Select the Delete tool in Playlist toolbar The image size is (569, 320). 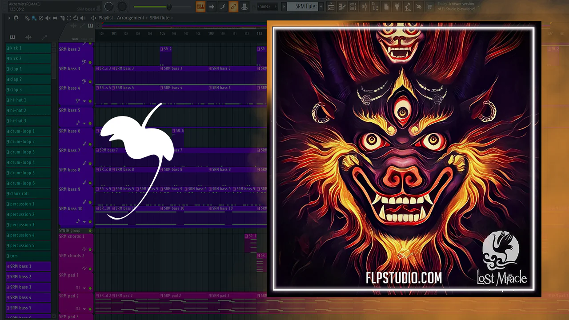pos(41,18)
